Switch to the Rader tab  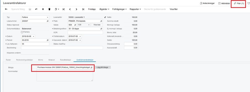click(8, 60)
